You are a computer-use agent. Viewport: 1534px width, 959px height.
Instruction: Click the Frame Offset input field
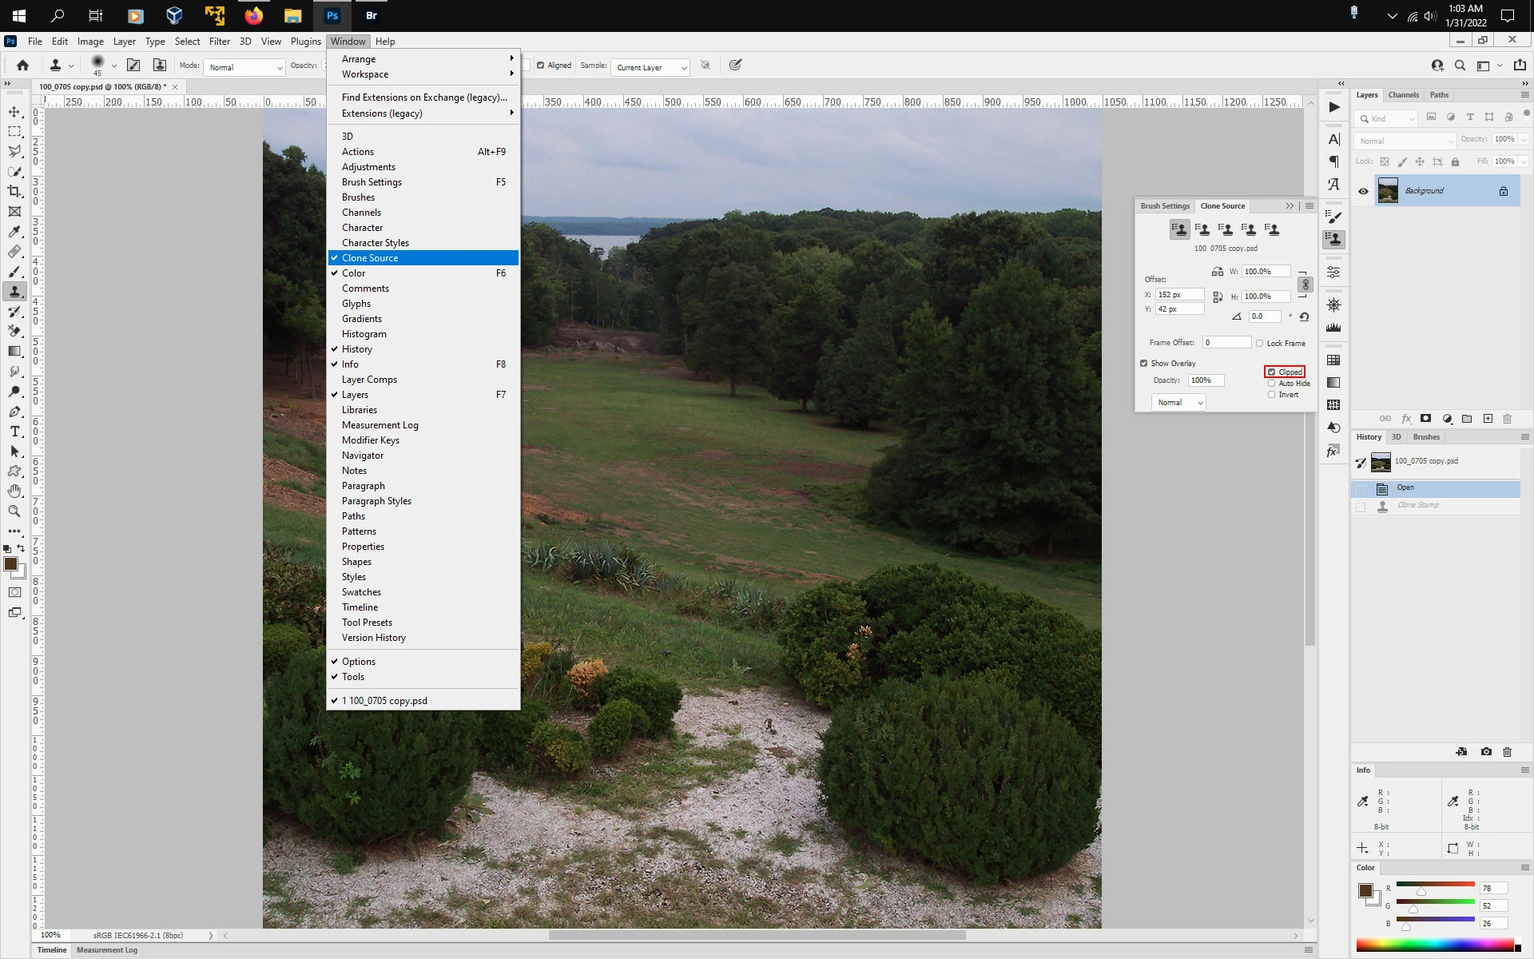1226,343
